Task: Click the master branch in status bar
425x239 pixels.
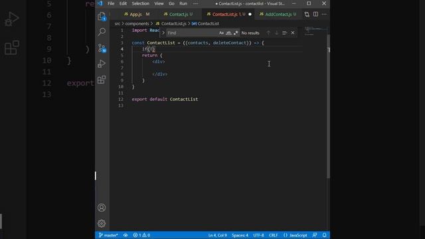Action: coord(108,235)
